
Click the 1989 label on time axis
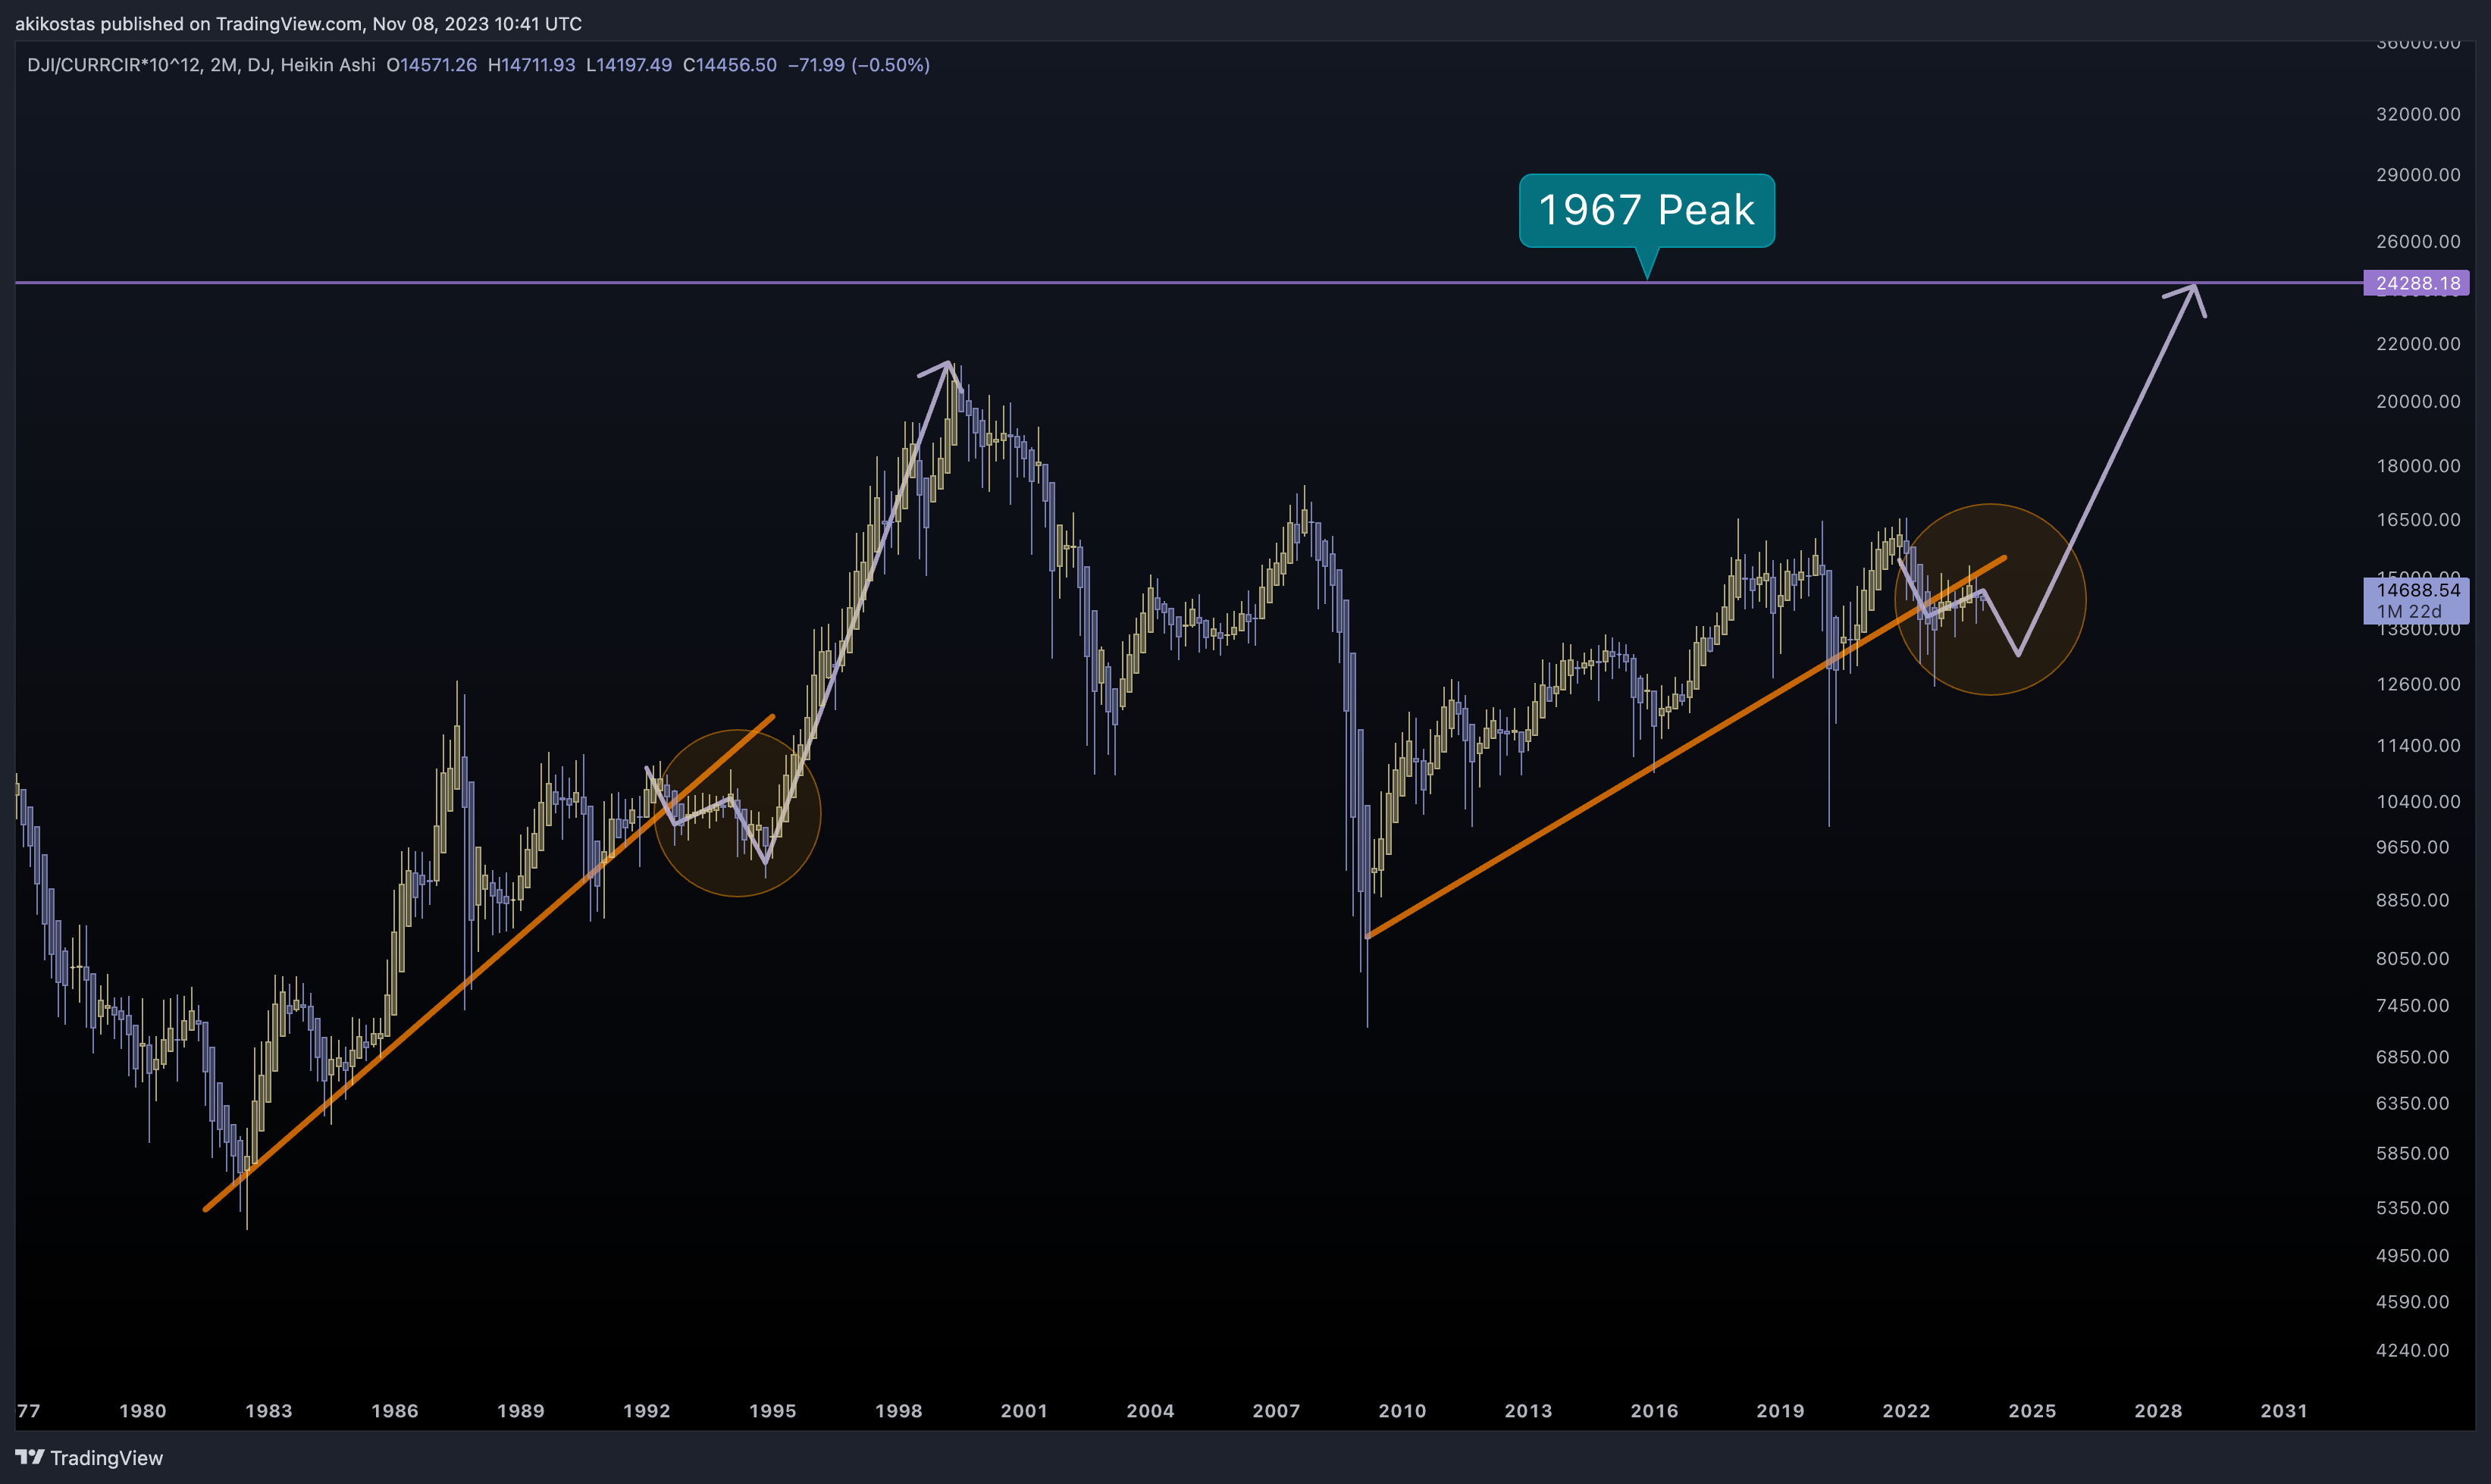point(521,1411)
